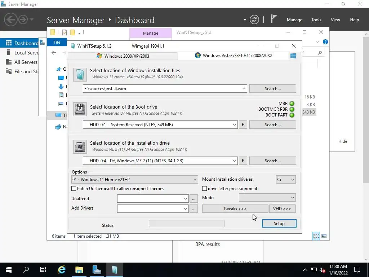Click the BOOT PART green status light

point(292,115)
